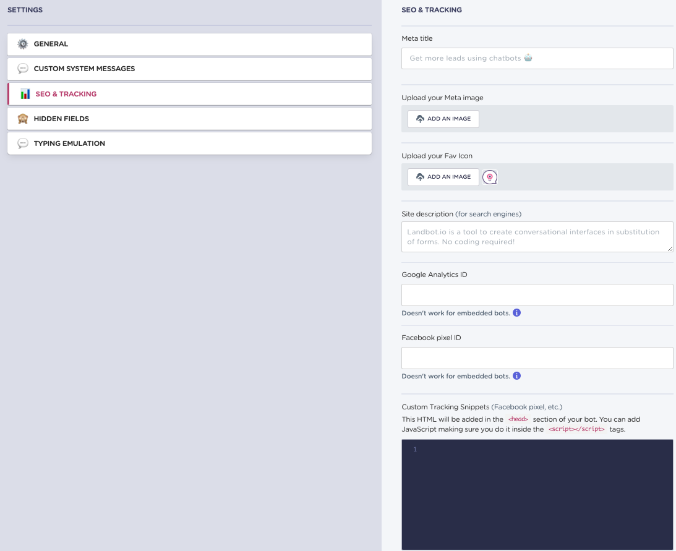676x551 pixels.
Task: Click line number 1 in code editor
Action: (x=415, y=449)
